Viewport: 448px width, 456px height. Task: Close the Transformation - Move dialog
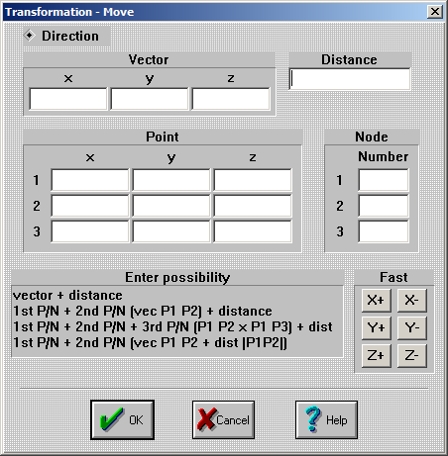[435, 12]
